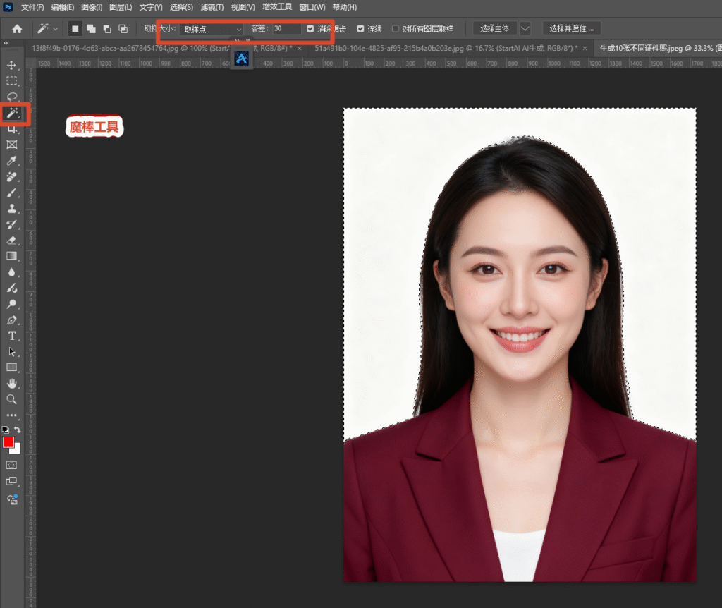Select the Brush tool

coord(11,193)
